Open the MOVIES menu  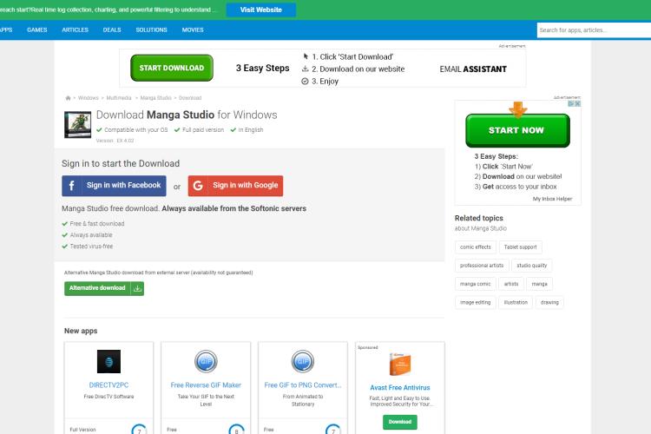pos(193,30)
